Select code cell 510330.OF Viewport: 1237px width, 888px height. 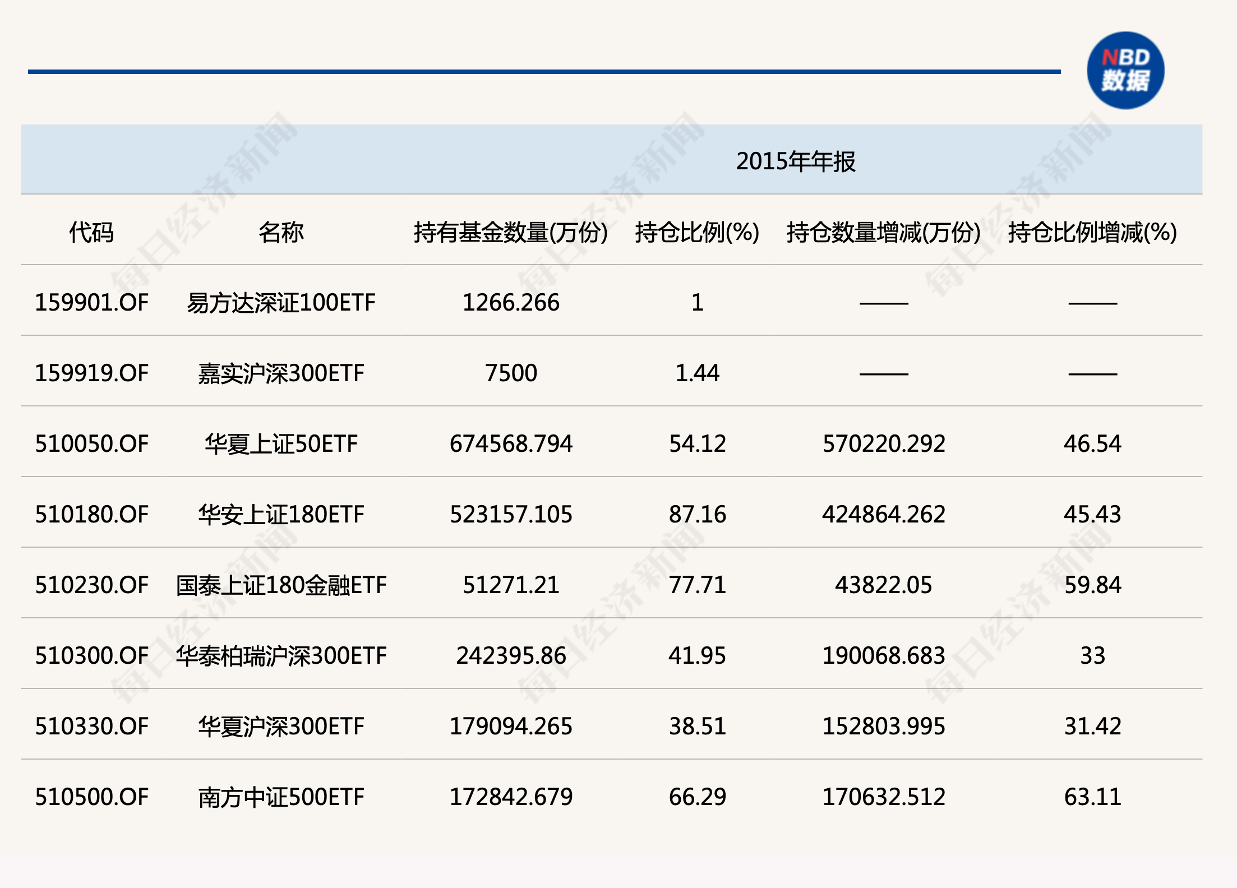click(x=91, y=727)
